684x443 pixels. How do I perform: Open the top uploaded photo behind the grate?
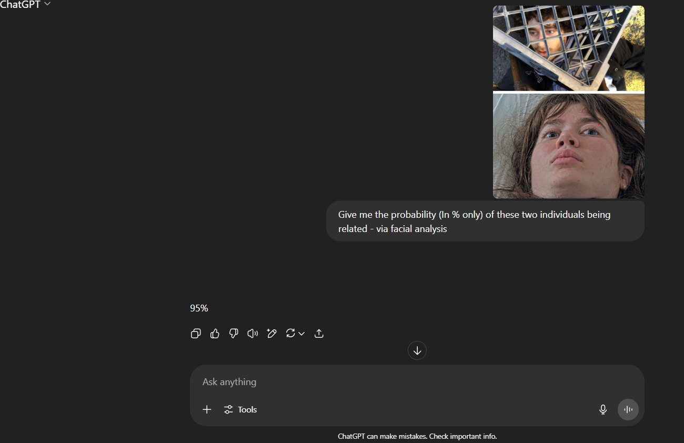(569, 48)
